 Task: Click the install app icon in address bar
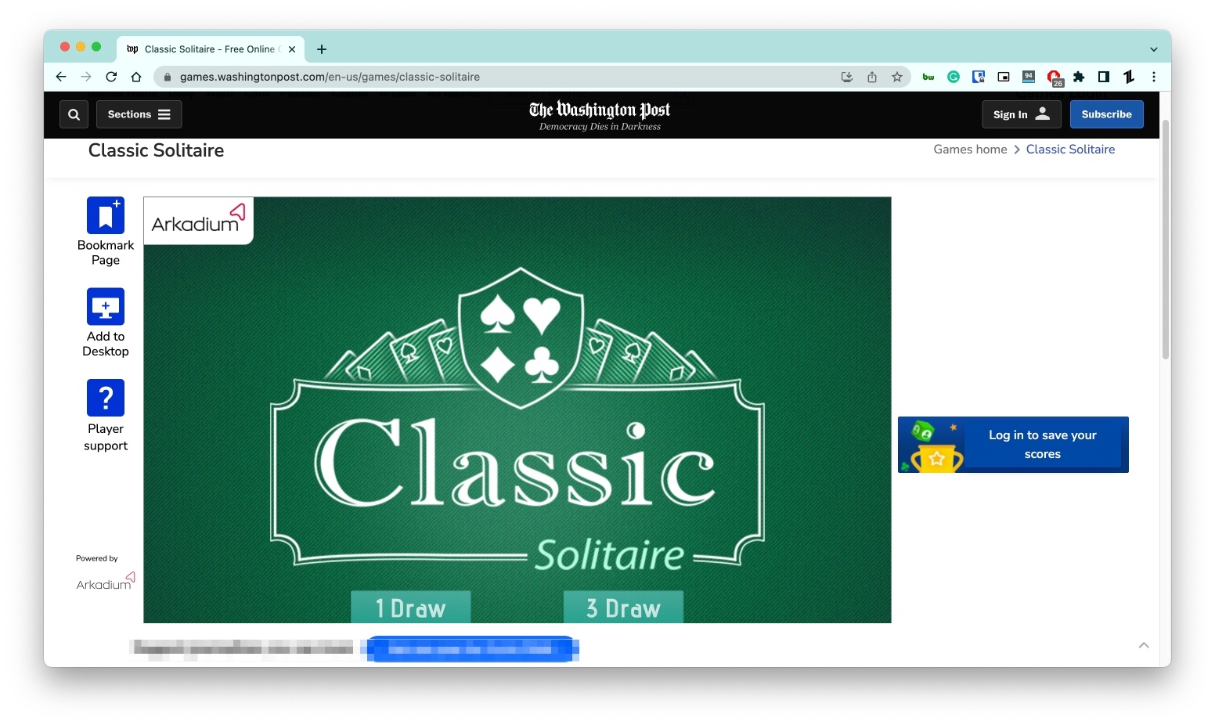[847, 77]
